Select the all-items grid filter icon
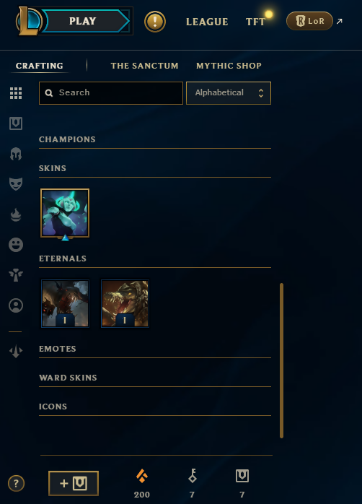 click(x=16, y=93)
